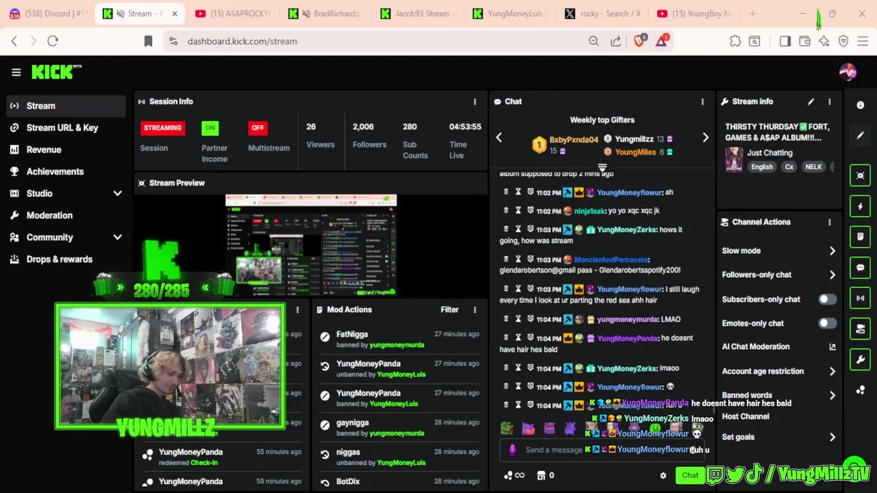
Task: Go to Revenue page
Action: pyautogui.click(x=66, y=149)
